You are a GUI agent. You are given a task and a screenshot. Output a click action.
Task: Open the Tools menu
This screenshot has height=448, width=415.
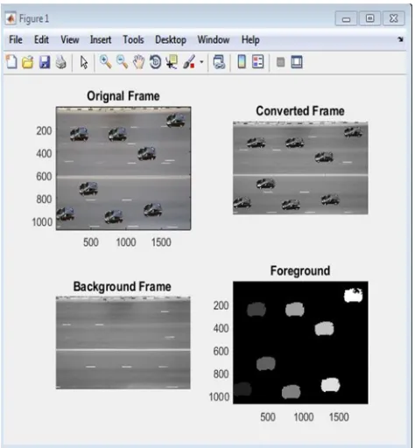click(x=133, y=39)
